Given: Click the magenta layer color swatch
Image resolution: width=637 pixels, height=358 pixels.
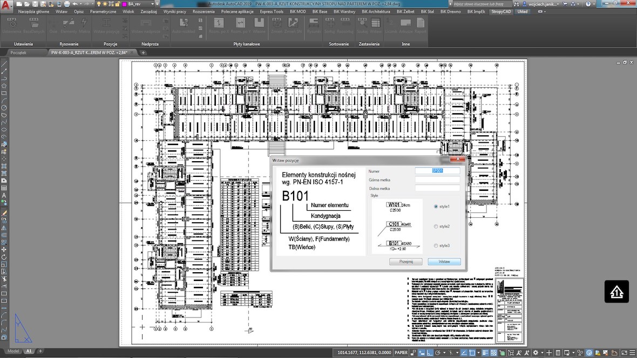Looking at the screenshot, I should (x=124, y=4).
